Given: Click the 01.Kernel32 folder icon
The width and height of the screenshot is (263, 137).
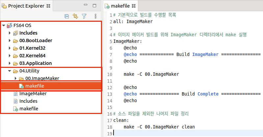Looking at the screenshot, I should [x=15, y=48].
